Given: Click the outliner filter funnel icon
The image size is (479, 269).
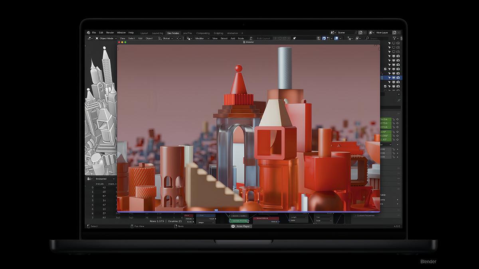Looking at the screenshot, I should (x=394, y=38).
